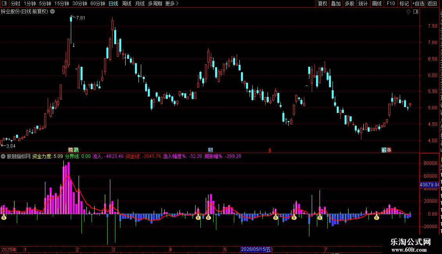This screenshot has height=254, width=442.
Task: Click the red dollar marker under chart
Action: coord(270,150)
